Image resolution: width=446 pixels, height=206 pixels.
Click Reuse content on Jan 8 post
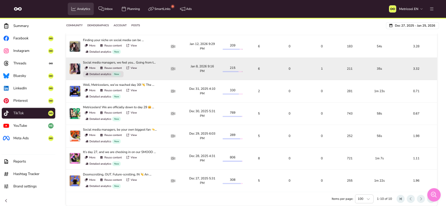111,68
